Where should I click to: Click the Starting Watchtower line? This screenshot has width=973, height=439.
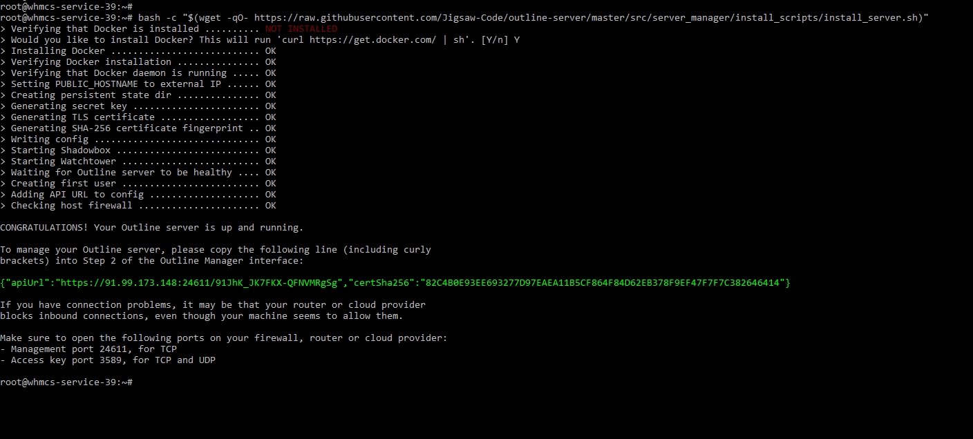[x=138, y=162]
